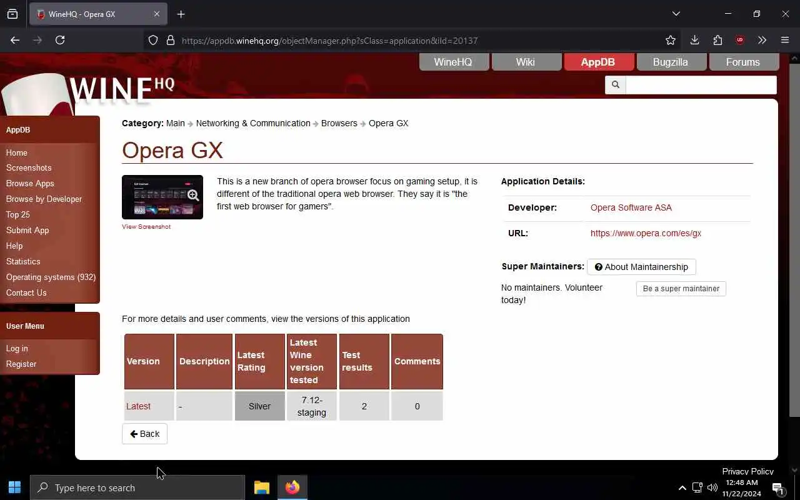The image size is (800, 500).
Task: Focus the WineHQ search text field
Action: click(701, 84)
